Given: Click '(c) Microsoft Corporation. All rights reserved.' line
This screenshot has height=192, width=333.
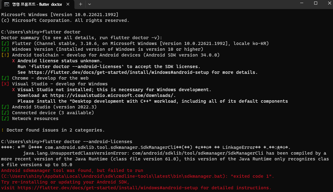Looking at the screenshot, I should point(65,20).
